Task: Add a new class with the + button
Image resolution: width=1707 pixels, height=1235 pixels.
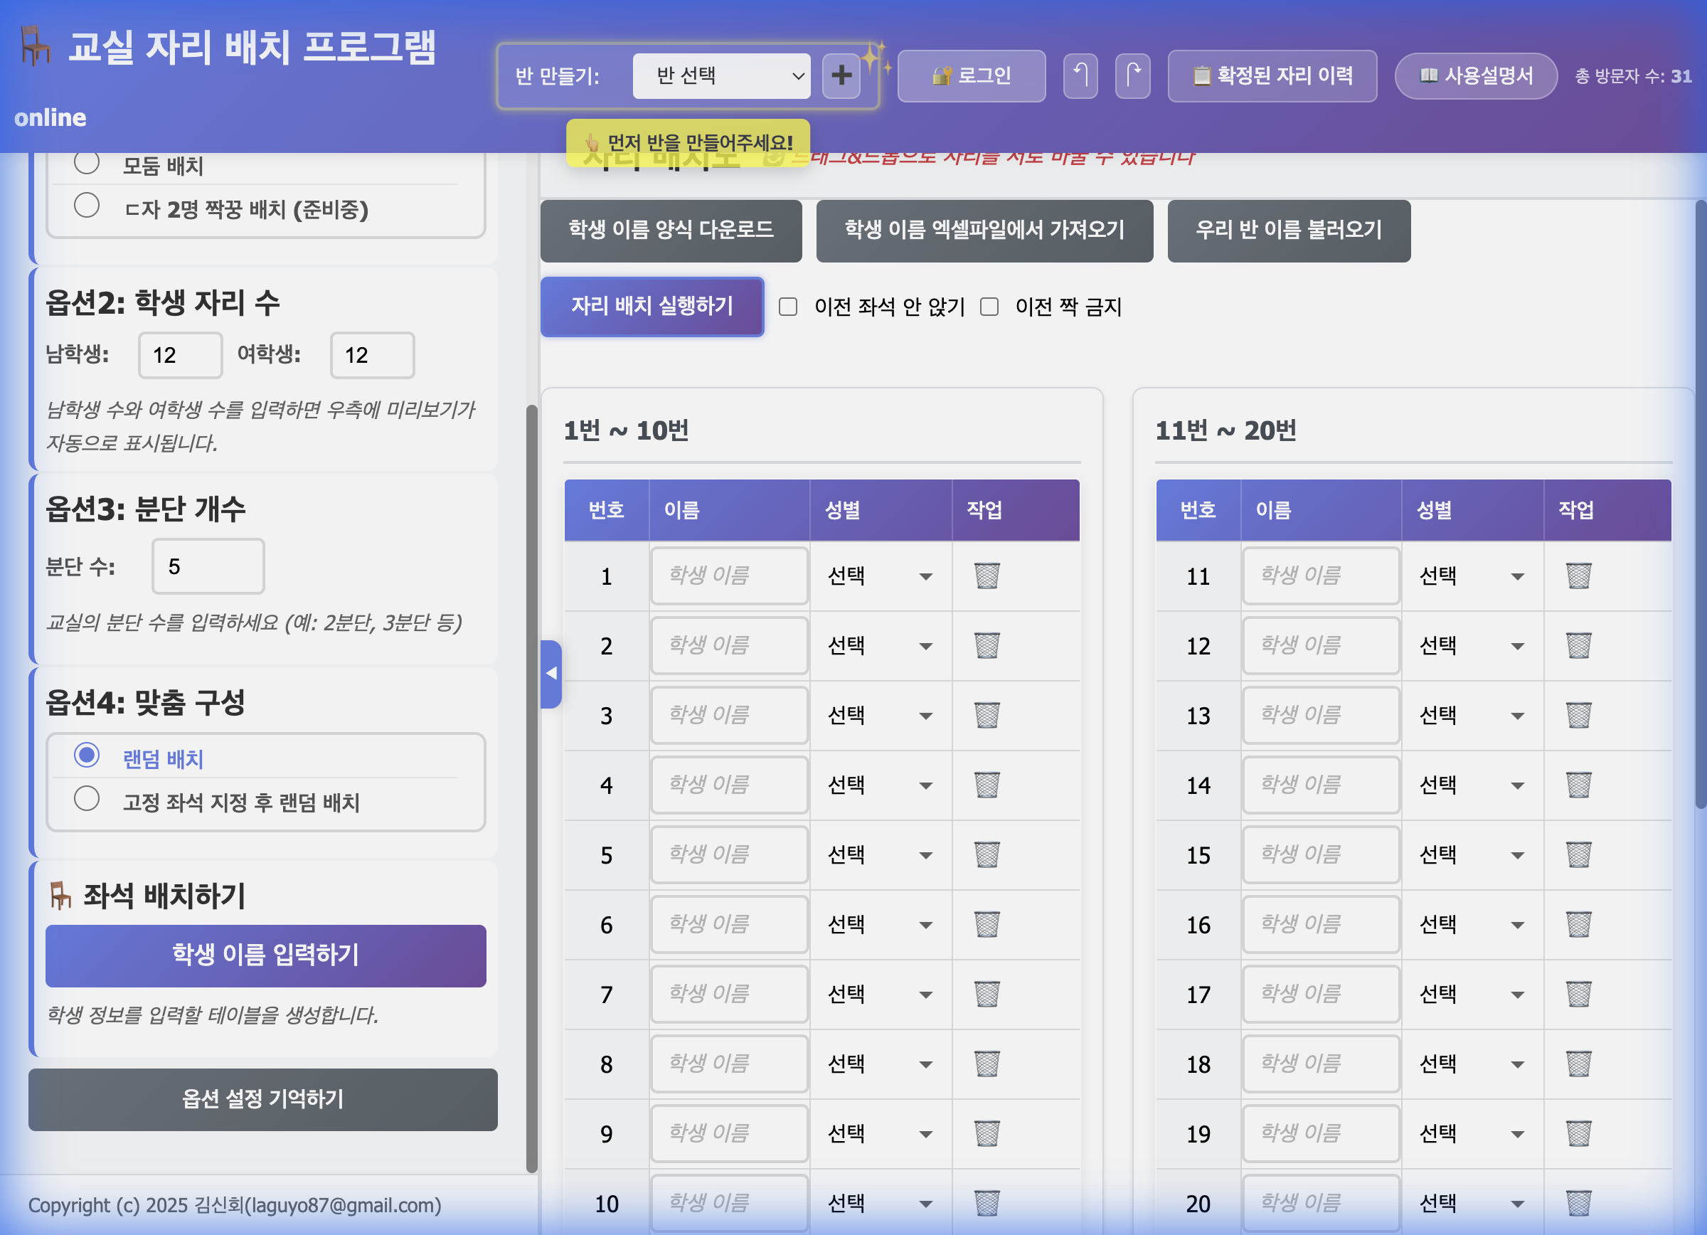Action: tap(841, 75)
